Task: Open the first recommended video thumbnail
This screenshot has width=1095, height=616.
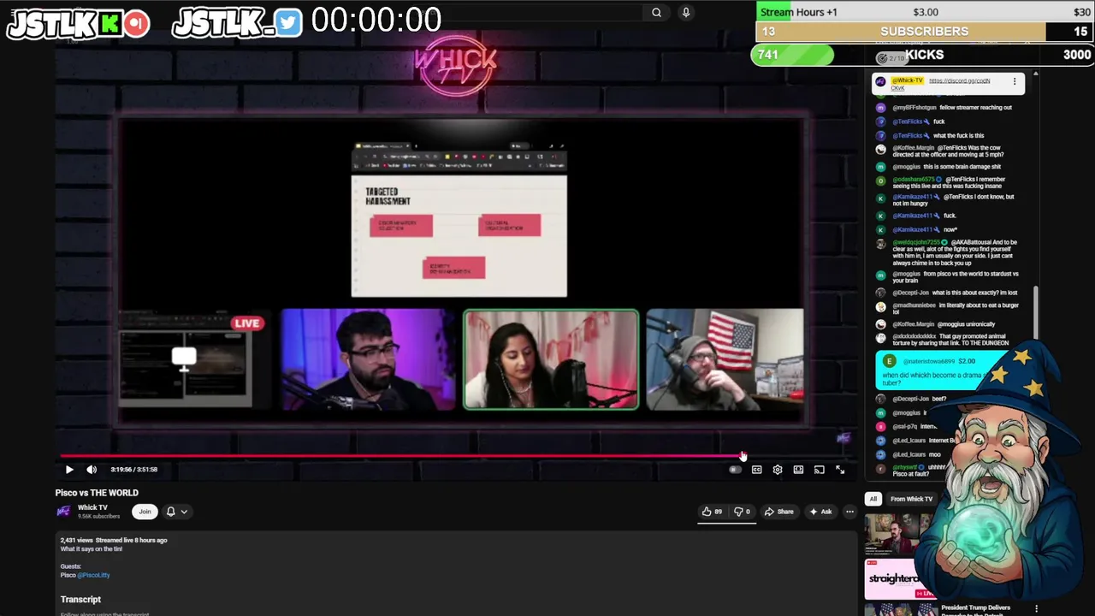Action: pos(896,534)
